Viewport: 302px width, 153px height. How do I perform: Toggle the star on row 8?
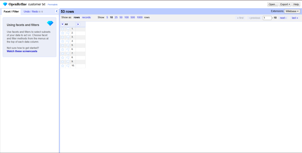click(63, 57)
